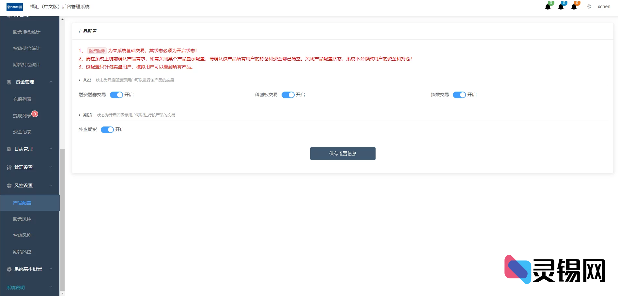Disable the 指数交易 switch
The width and height of the screenshot is (618, 296).
tap(459, 95)
